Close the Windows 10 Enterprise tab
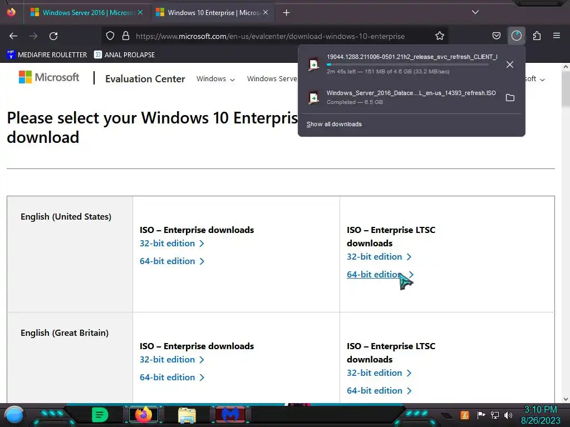 click(266, 12)
